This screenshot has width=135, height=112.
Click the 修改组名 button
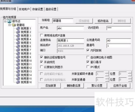[x=103, y=21]
